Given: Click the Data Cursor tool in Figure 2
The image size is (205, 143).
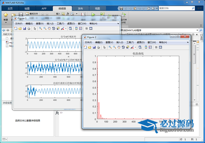Looking at the screenshot, I should coord(128,47).
